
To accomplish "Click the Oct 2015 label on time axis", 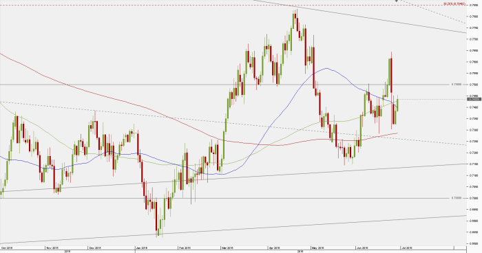I will 6,247.
